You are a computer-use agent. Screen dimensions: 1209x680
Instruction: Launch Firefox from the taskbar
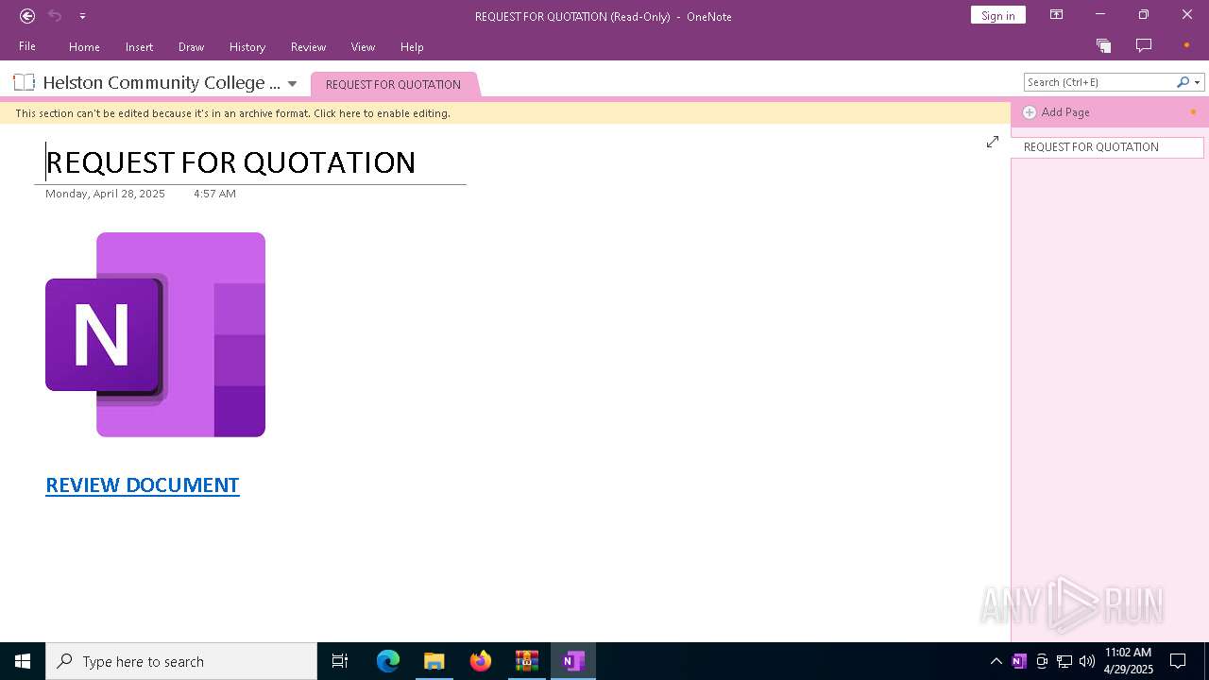[x=481, y=661]
